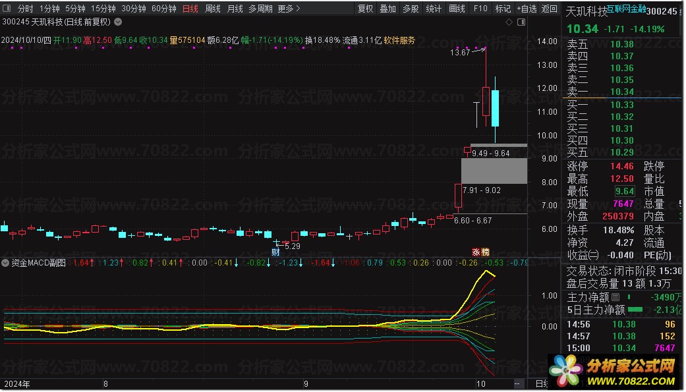Toggle the 画线 drawing tools

point(457,9)
